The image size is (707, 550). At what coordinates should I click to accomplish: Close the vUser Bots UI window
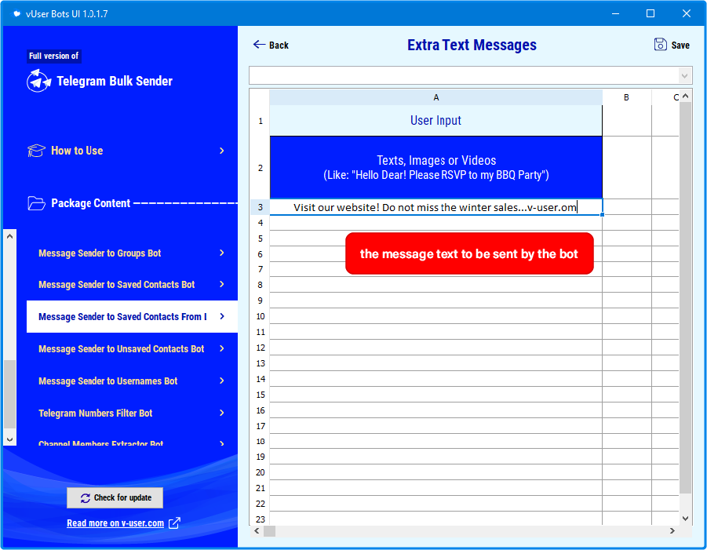click(x=687, y=13)
